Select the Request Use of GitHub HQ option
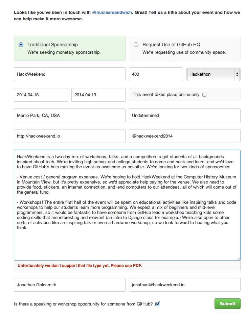The height and width of the screenshot is (318, 247). pos(136,45)
